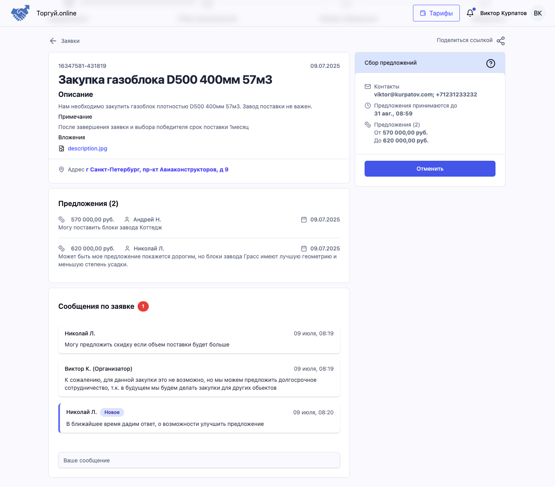Select Николай Л. offer for 620 000 руб.
This screenshot has width=555, height=487.
point(199,256)
